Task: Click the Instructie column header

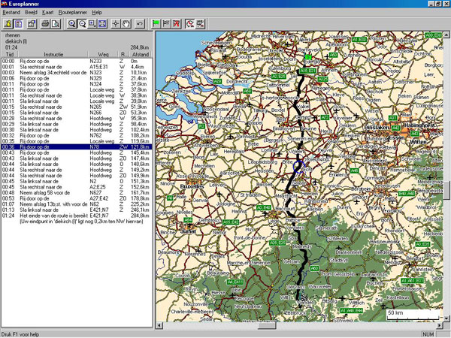Action: (x=53, y=55)
